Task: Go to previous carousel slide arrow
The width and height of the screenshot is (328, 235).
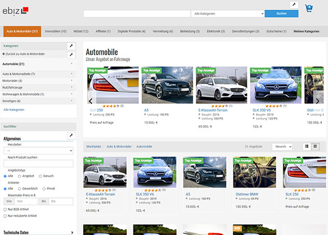Action: 90,101
